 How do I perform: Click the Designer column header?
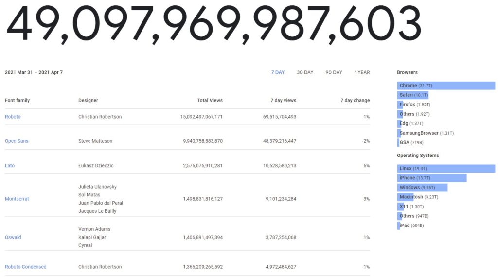pyautogui.click(x=88, y=100)
